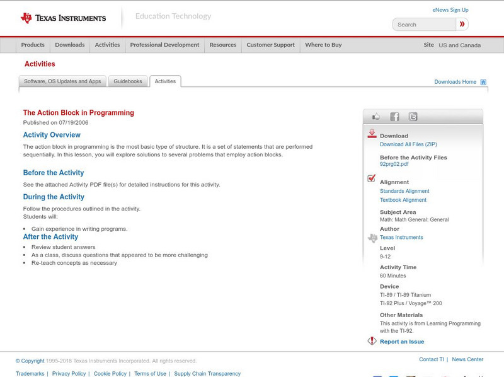Image resolution: width=504 pixels, height=377 pixels.
Task: Open the 92prg02.pdf file link
Action: coord(394,164)
